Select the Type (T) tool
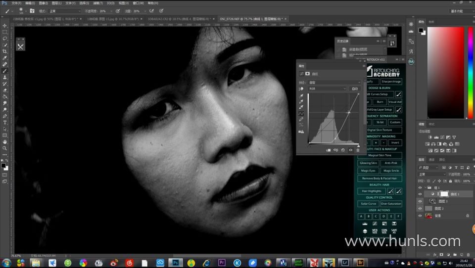The height and width of the screenshot is (268, 475). tap(5, 122)
